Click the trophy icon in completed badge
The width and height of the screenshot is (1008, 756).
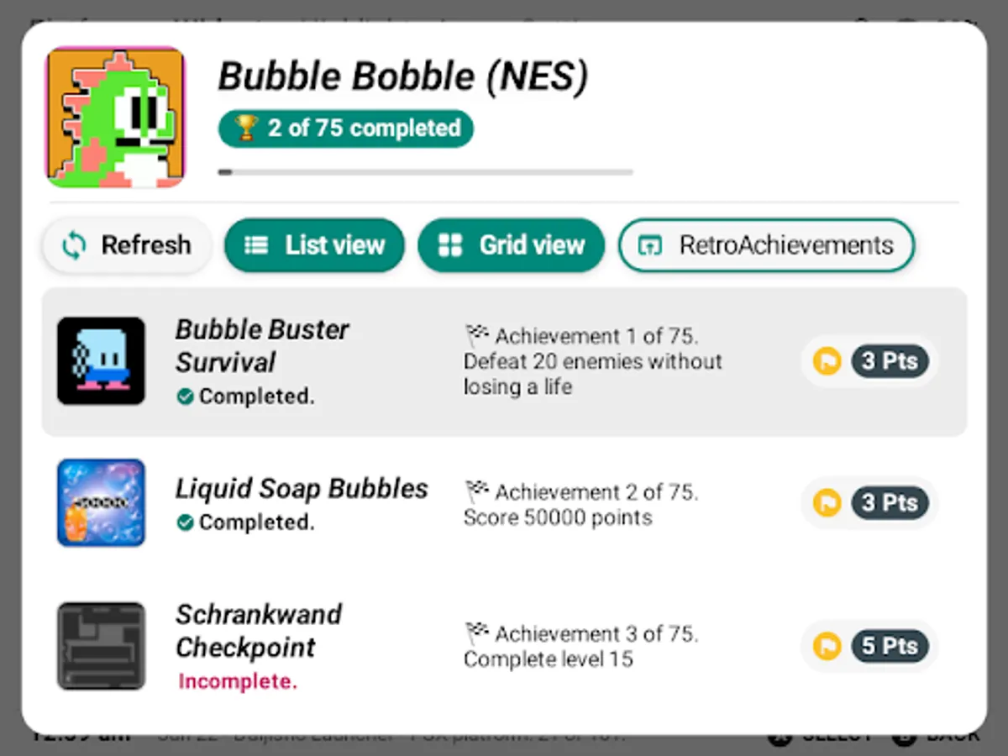tap(245, 129)
